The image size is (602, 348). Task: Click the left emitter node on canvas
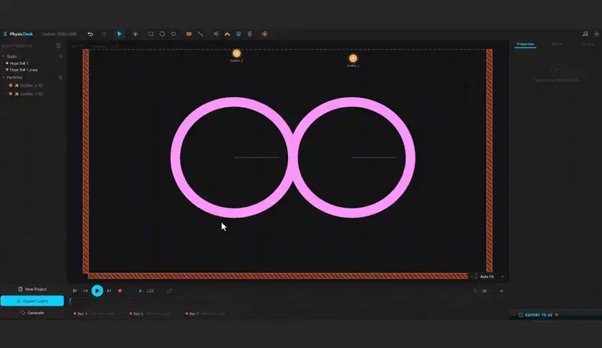(x=236, y=54)
